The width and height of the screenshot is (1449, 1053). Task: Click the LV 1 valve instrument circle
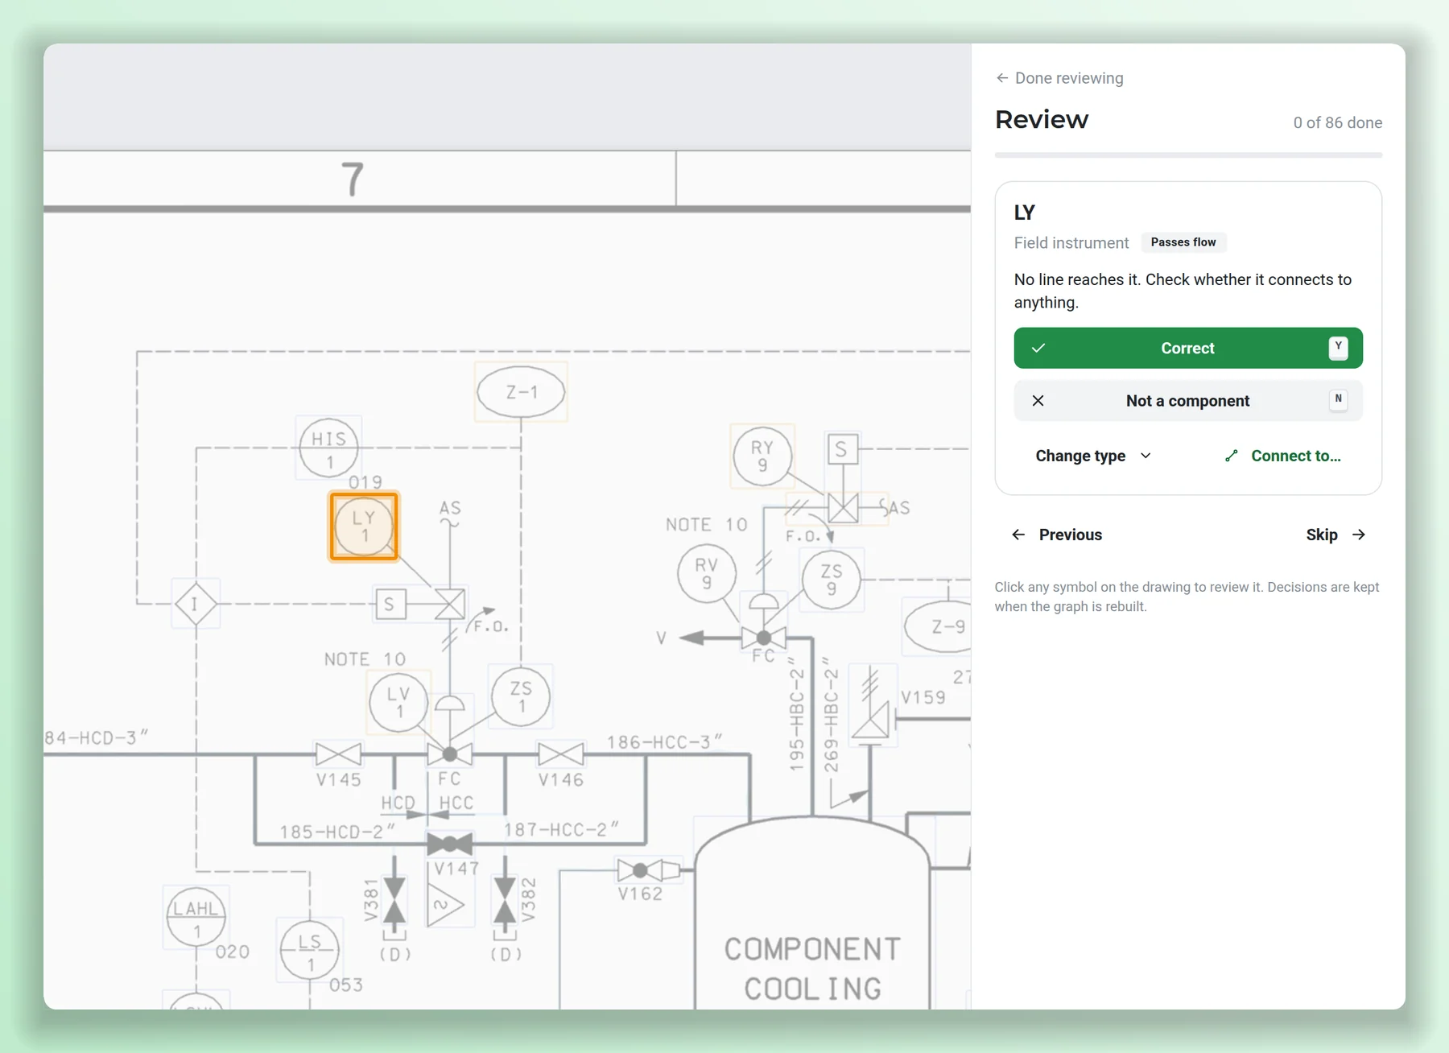click(398, 702)
